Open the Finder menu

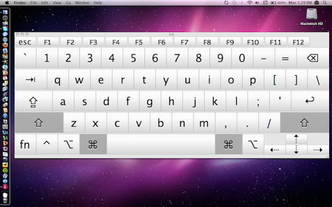coord(20,3)
